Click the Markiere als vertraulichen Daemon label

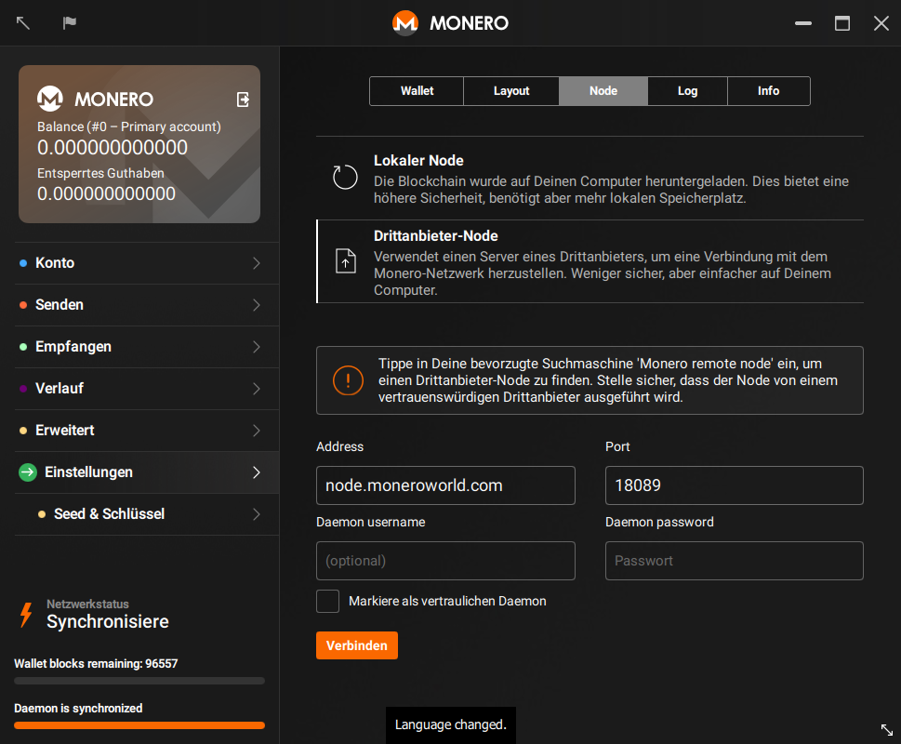(x=447, y=601)
